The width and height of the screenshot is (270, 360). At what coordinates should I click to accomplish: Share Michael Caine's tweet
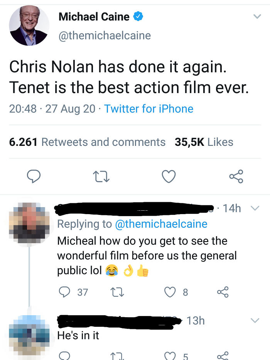click(236, 176)
